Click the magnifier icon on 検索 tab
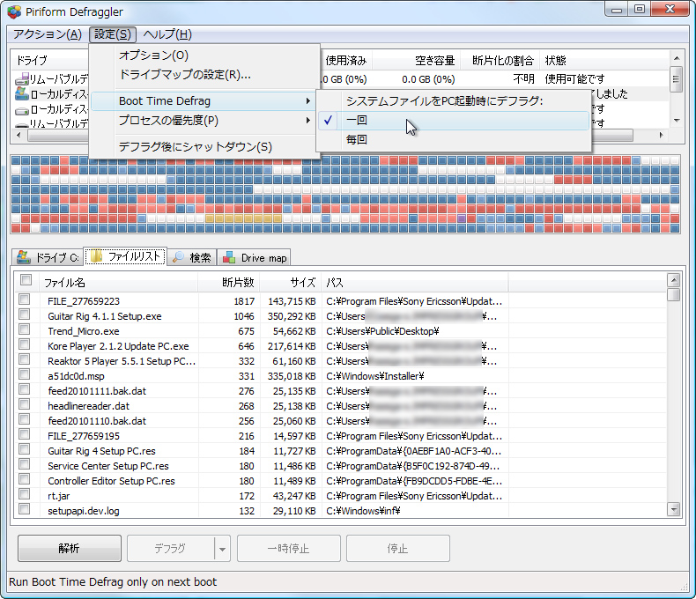Screen dimensions: 696x599 click(x=178, y=257)
